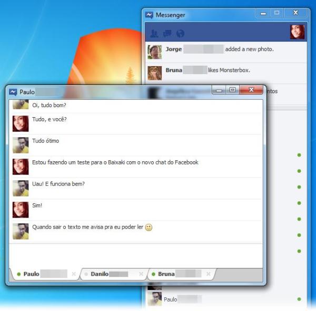
Task: Click the Messenger logo in title bar
Action: pyautogui.click(x=150, y=15)
